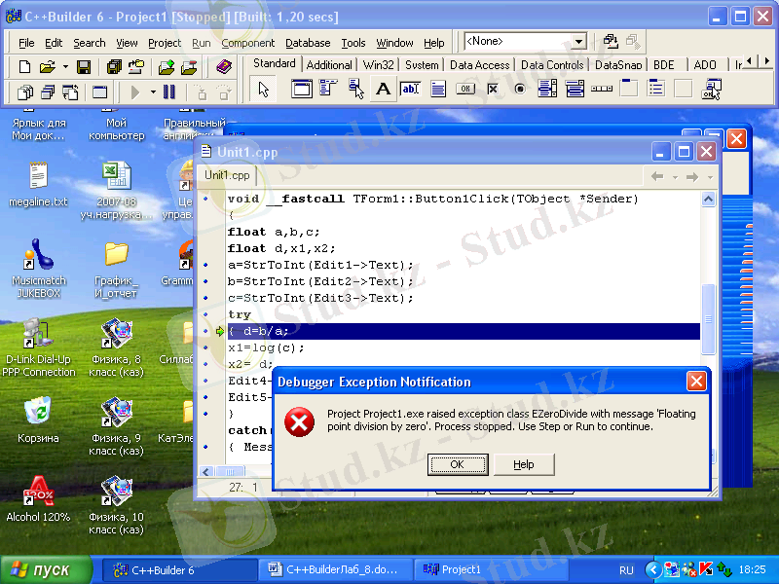779x584 pixels.
Task: Click the breakpoint gutter dot beside x1=log(c)
Action: click(x=206, y=347)
